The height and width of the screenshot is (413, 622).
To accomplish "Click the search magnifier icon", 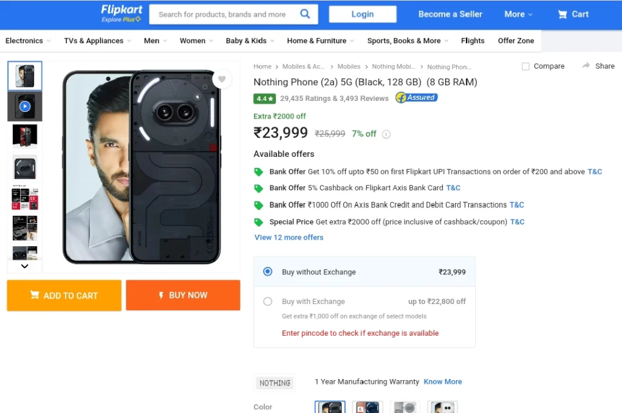I will [305, 14].
